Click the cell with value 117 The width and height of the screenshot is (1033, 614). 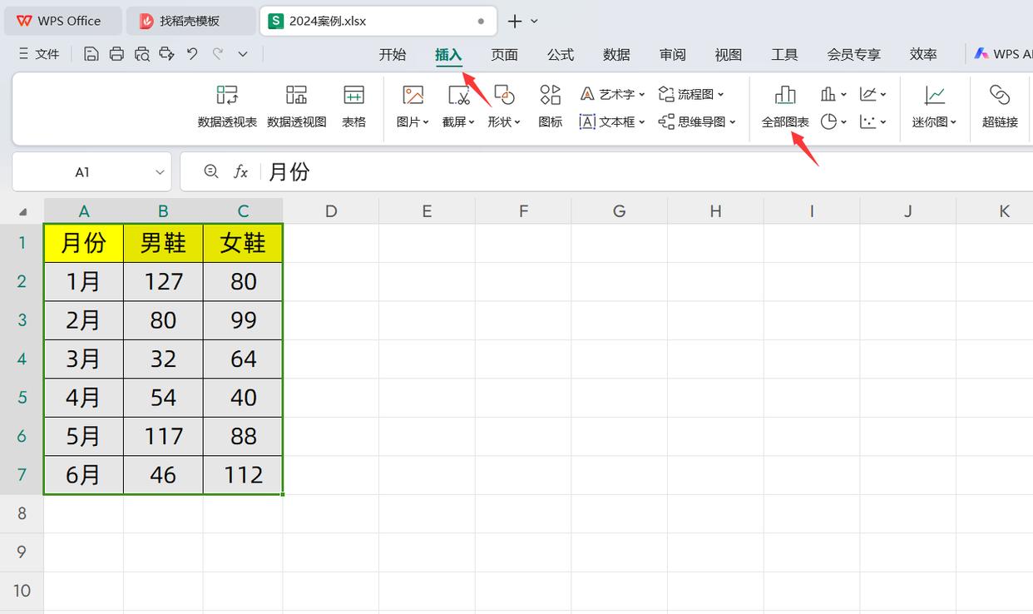(x=163, y=437)
